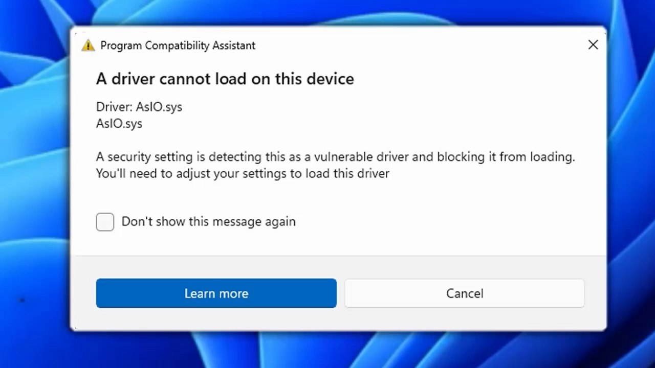The image size is (655, 368).
Task: Click the "Program Compatibility Assistant" title text
Action: tap(178, 45)
